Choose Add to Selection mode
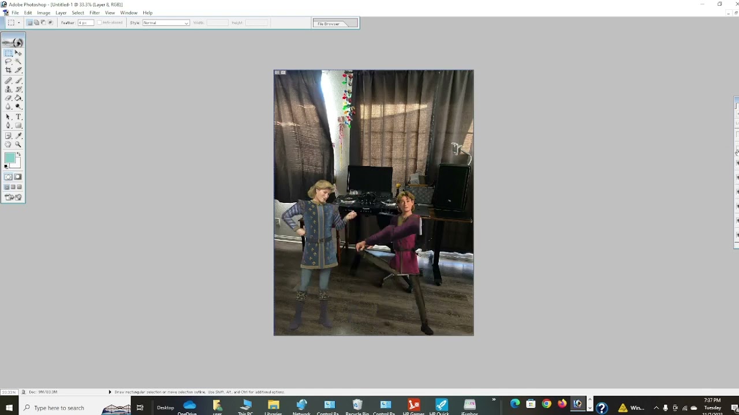This screenshot has height=415, width=739. [36, 22]
